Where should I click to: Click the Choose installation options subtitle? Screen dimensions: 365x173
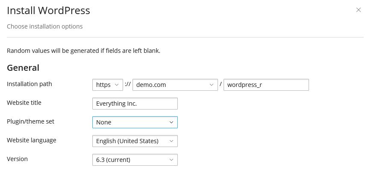point(45,26)
